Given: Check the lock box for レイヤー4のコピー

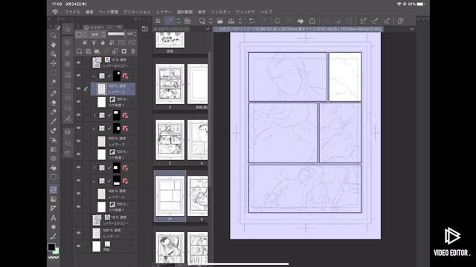Looking at the screenshot, I should tap(86, 62).
